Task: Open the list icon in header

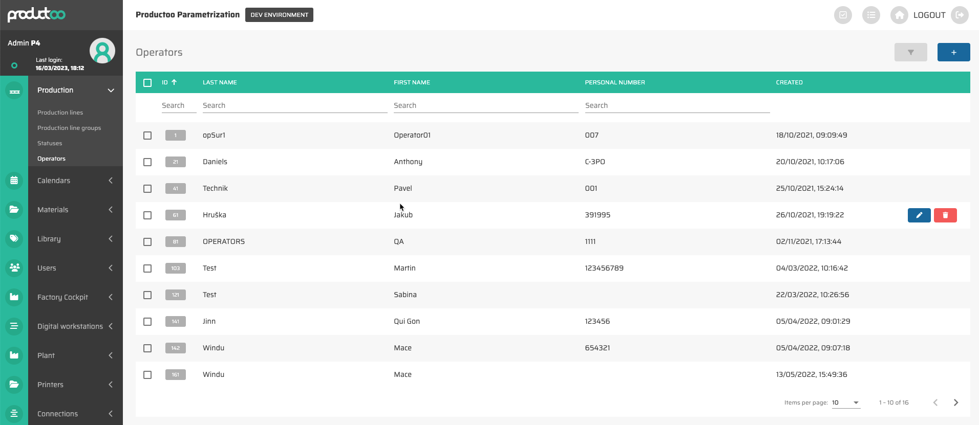Action: point(871,15)
